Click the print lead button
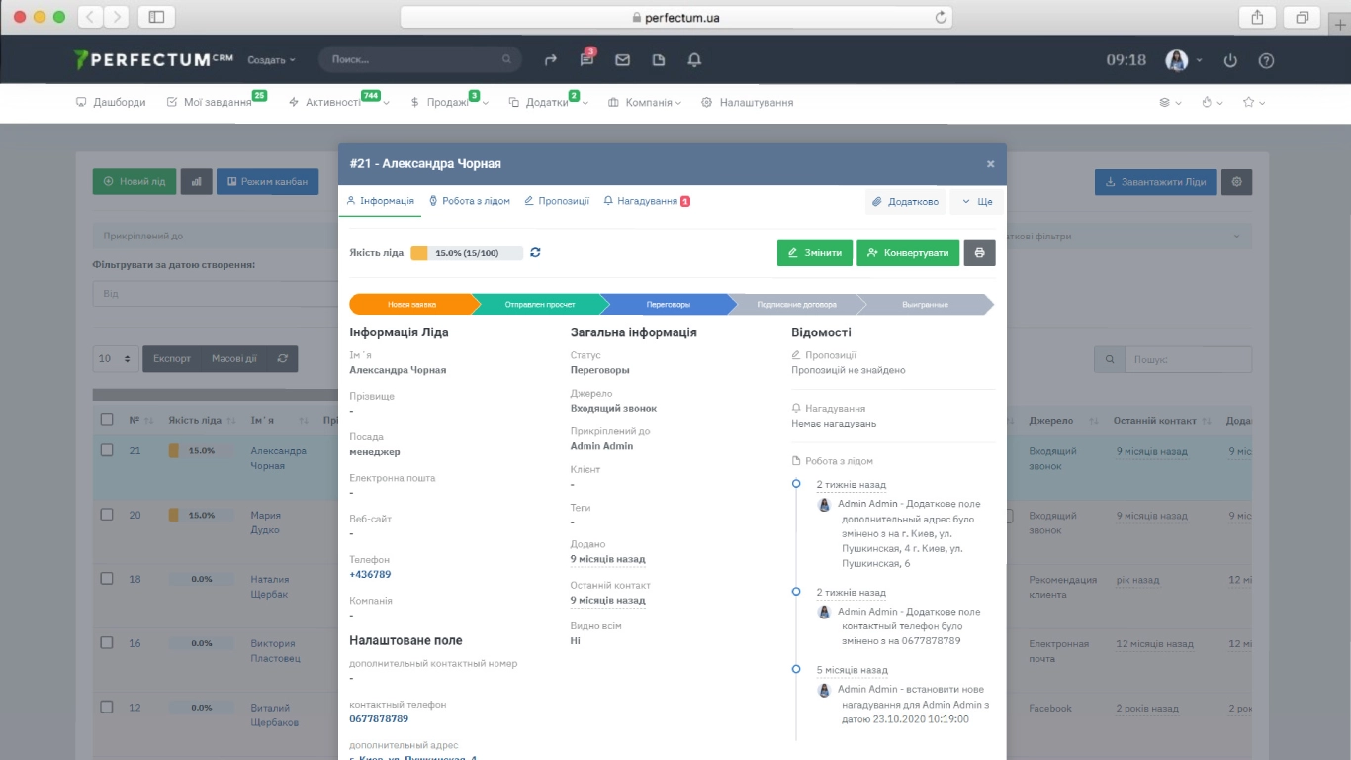 [979, 253]
